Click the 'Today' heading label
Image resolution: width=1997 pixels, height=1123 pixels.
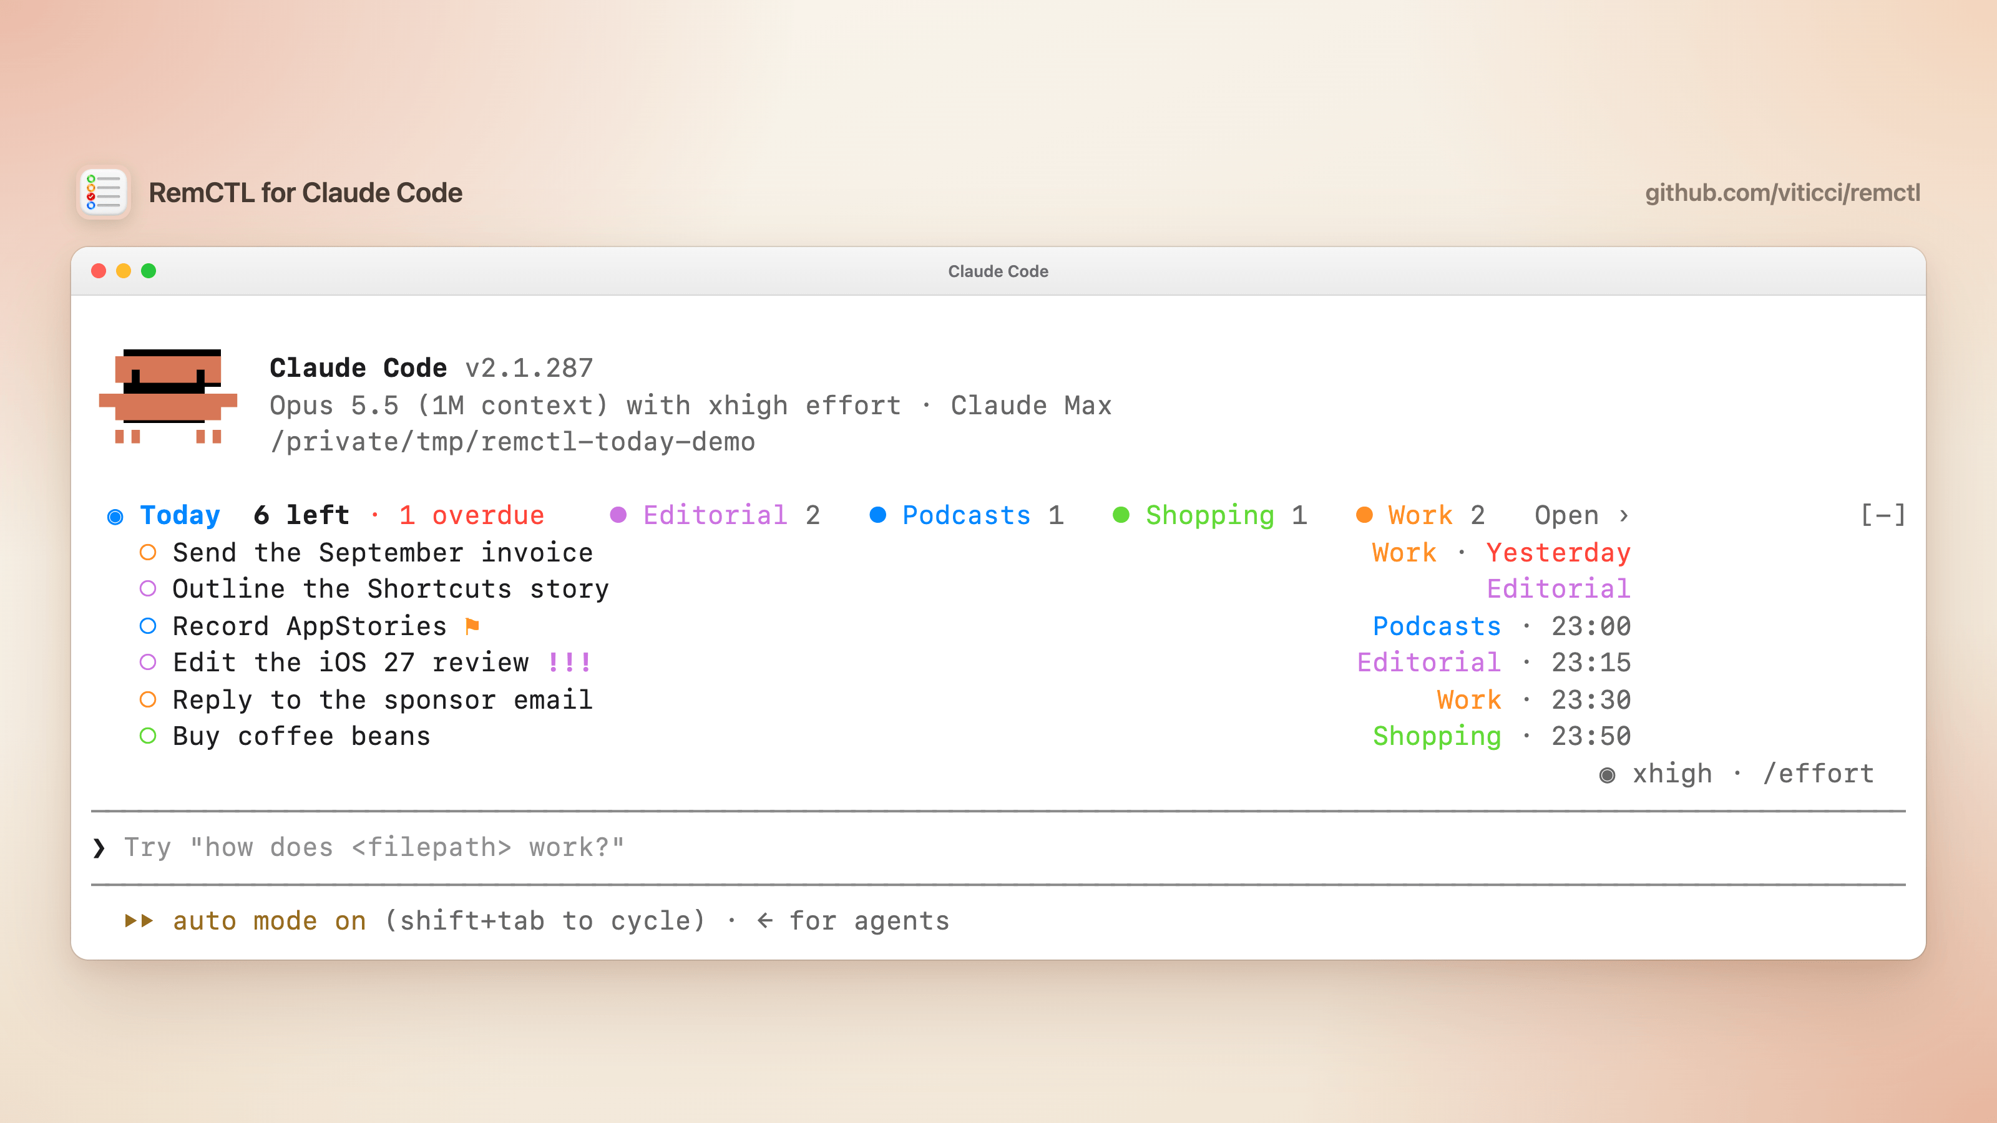(180, 515)
